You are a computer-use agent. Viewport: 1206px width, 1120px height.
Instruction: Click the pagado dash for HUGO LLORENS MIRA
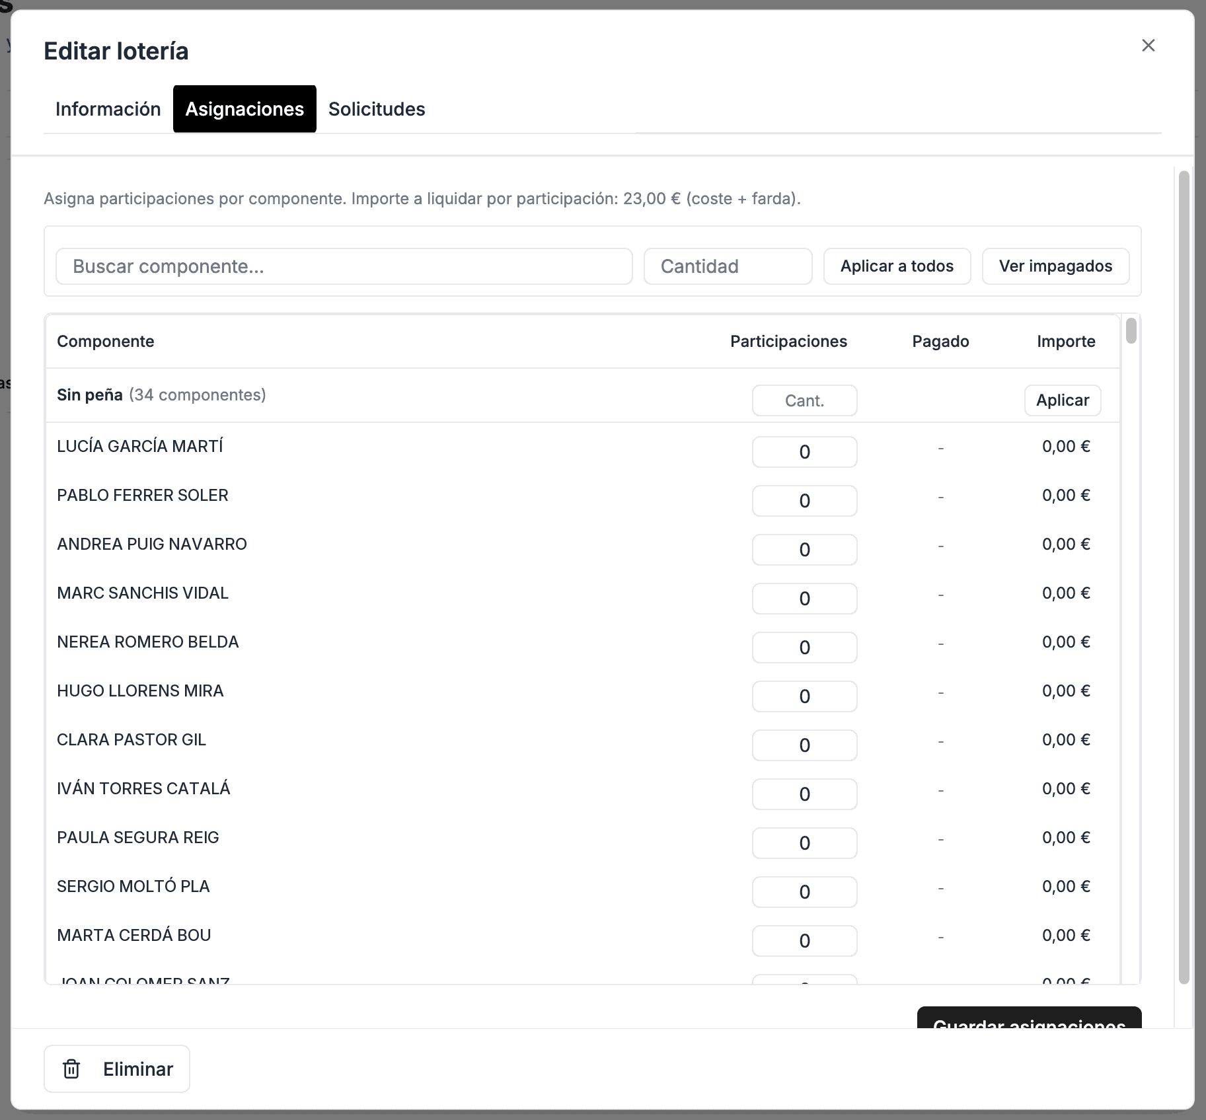coord(941,692)
